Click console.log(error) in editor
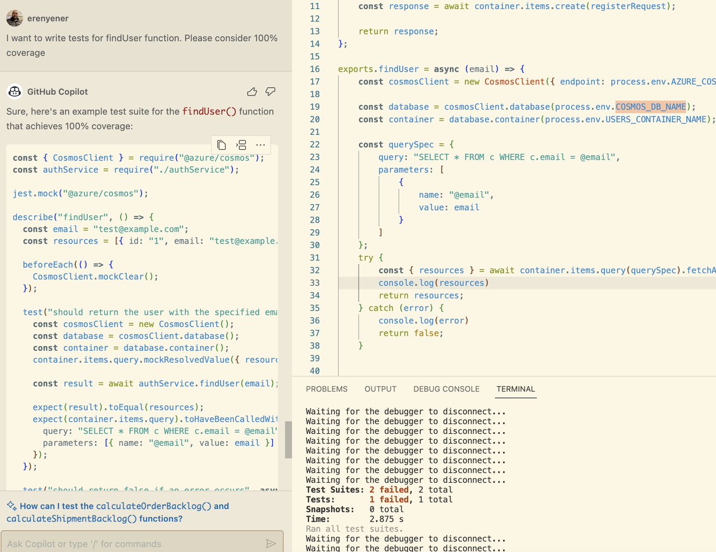The height and width of the screenshot is (552, 716). pos(423,320)
